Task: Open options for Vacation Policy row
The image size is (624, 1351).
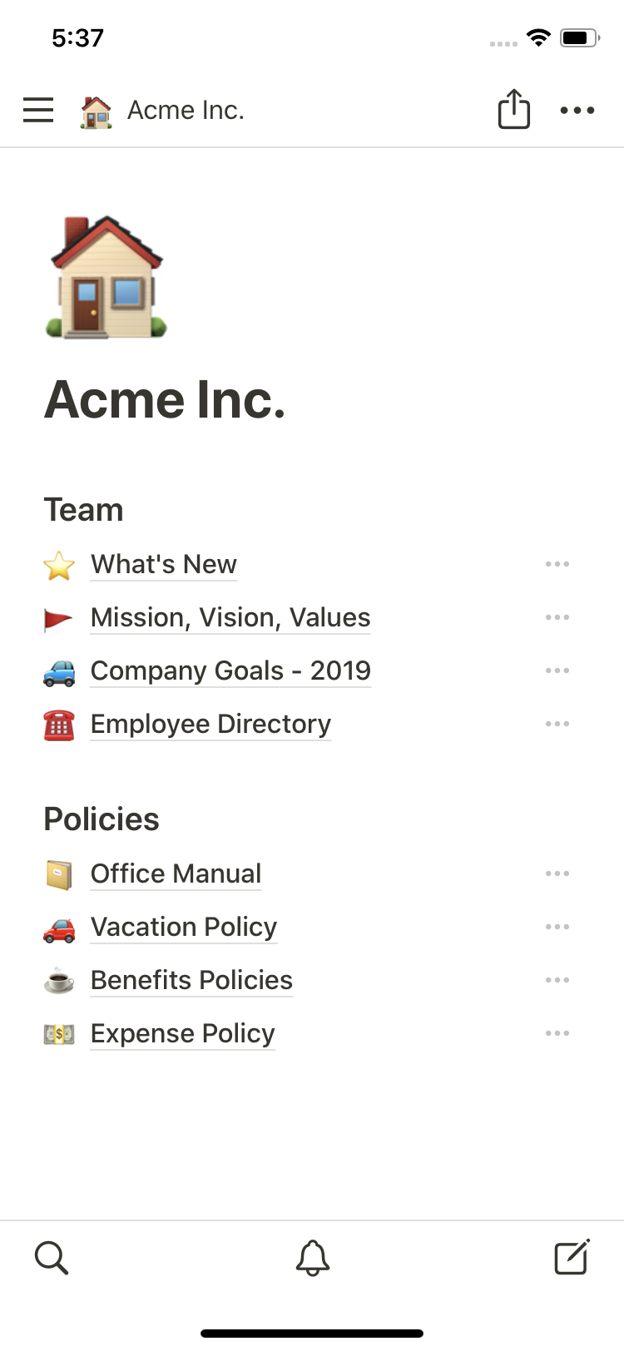Action: pos(557,927)
